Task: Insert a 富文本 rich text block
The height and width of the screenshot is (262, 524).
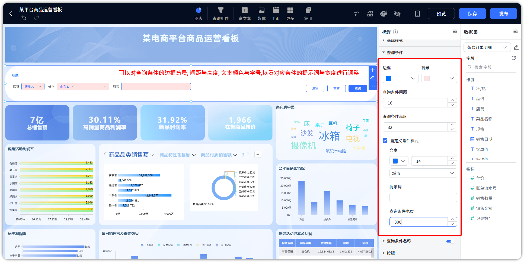Action: [245, 14]
